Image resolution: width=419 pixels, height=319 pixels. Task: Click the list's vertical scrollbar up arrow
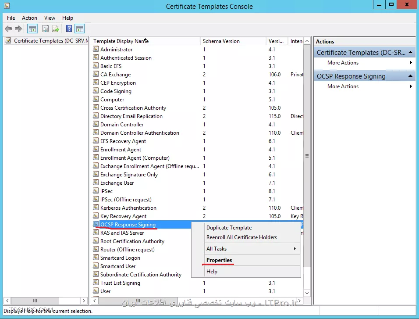(x=307, y=41)
